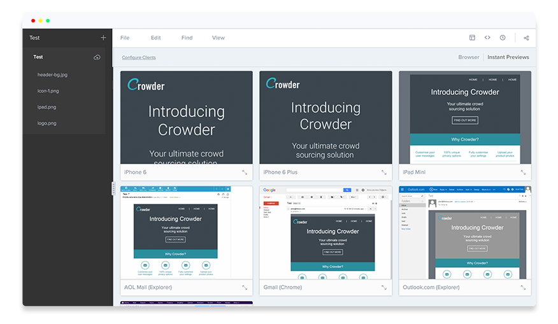Open ipad.png file
This screenshot has height=324, width=558.
click(x=46, y=107)
